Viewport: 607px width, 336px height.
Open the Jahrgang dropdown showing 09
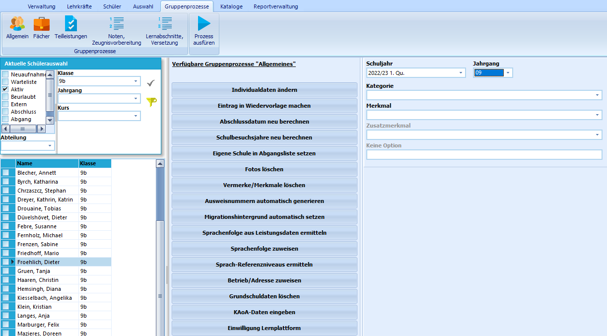pyautogui.click(x=508, y=73)
